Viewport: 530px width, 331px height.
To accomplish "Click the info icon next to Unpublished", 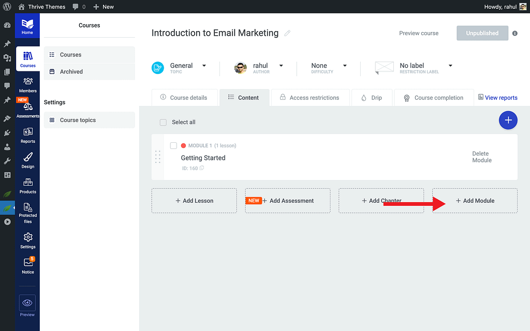I will pyautogui.click(x=514, y=33).
